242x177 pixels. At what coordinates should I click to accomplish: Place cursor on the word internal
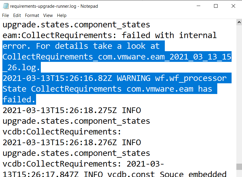point(198,35)
